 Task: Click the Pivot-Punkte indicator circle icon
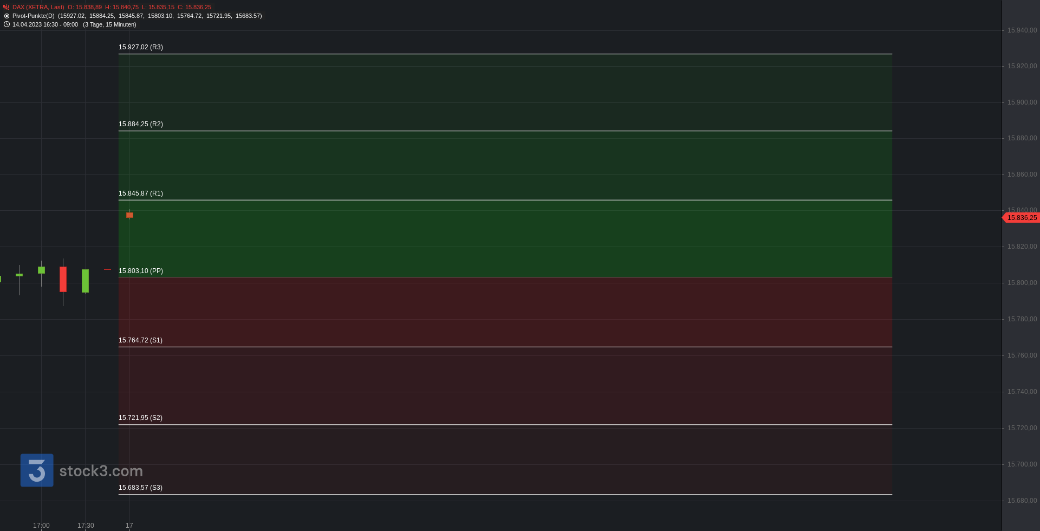point(6,16)
